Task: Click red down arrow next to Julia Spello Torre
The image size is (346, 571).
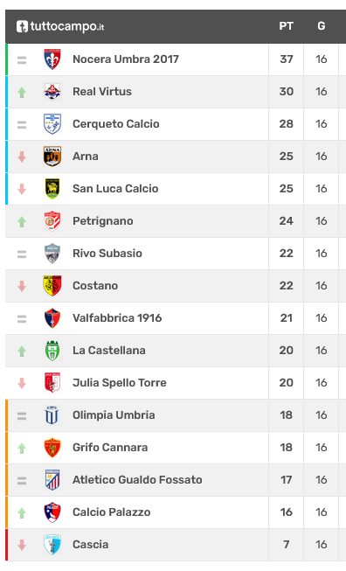Action: coord(22,383)
